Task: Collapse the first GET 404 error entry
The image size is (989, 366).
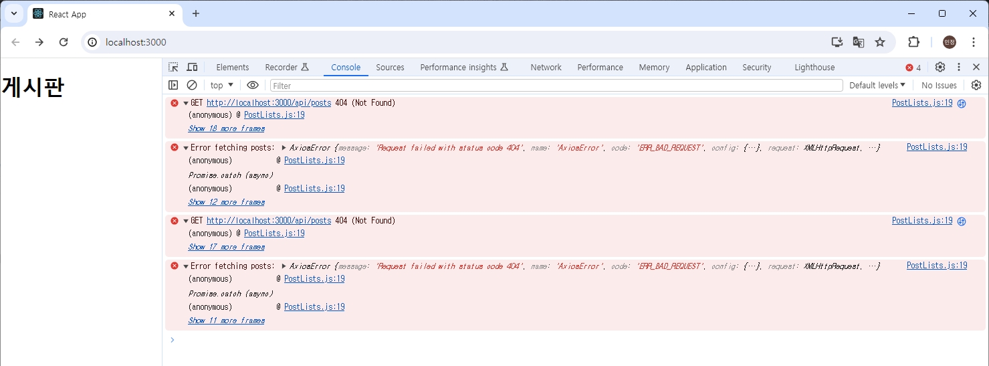Action: (186, 103)
